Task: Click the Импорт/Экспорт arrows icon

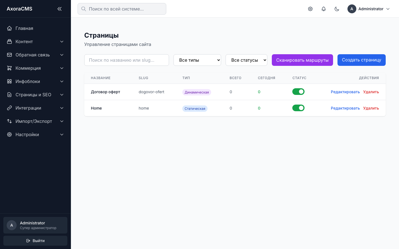Action: [x=9, y=121]
